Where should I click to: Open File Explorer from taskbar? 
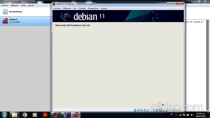point(14,115)
